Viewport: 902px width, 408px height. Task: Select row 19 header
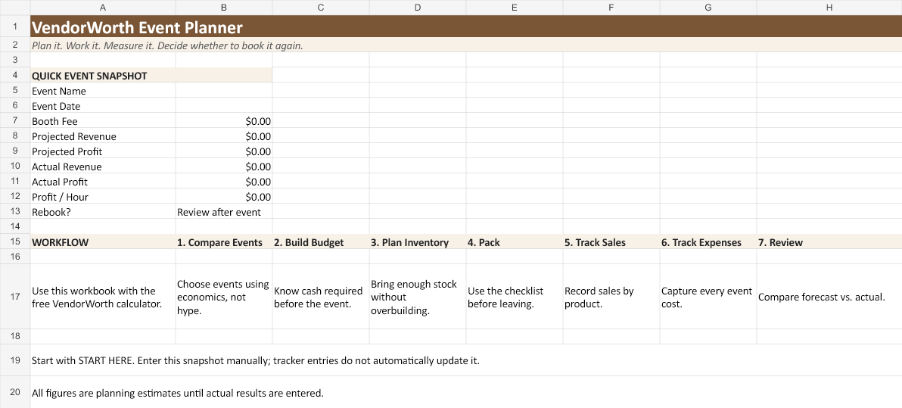tap(15, 361)
